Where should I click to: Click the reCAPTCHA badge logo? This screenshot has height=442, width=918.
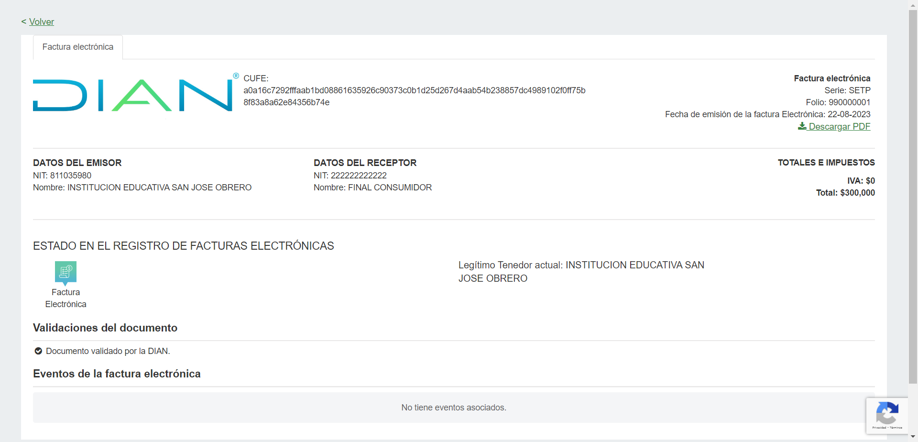[x=887, y=413]
